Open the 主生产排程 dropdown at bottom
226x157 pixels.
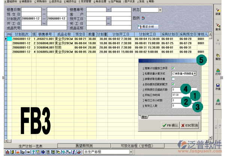point(131,152)
